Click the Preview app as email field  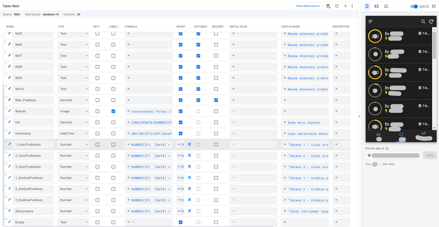[393, 155]
